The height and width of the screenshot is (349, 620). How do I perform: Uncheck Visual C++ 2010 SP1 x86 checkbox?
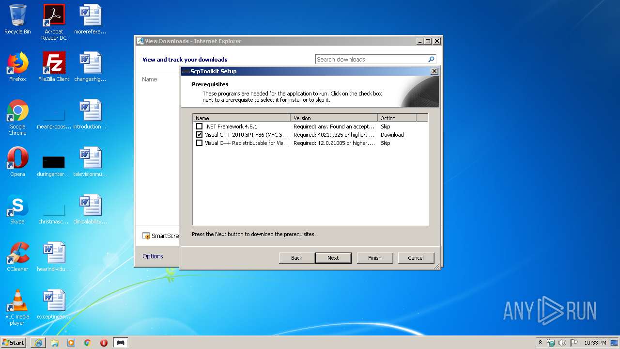199,135
